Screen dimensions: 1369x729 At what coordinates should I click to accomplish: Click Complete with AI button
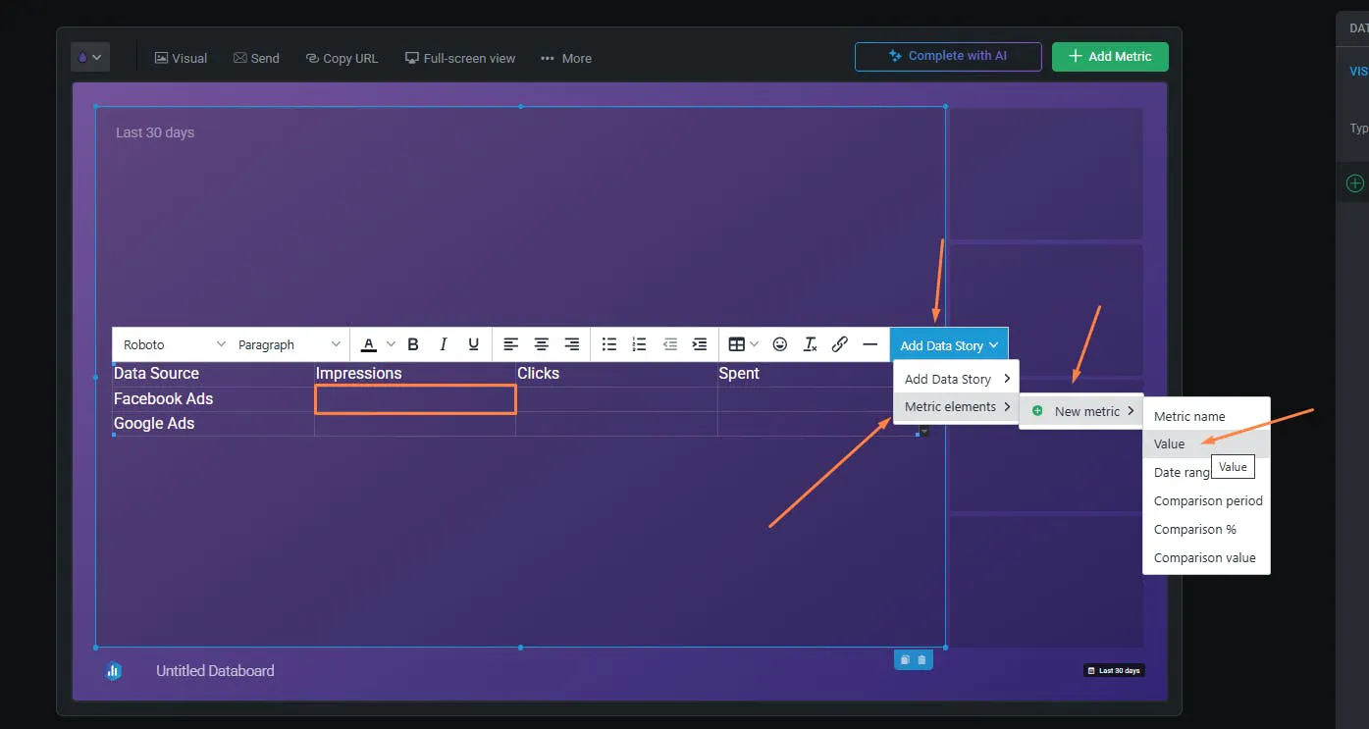(948, 56)
